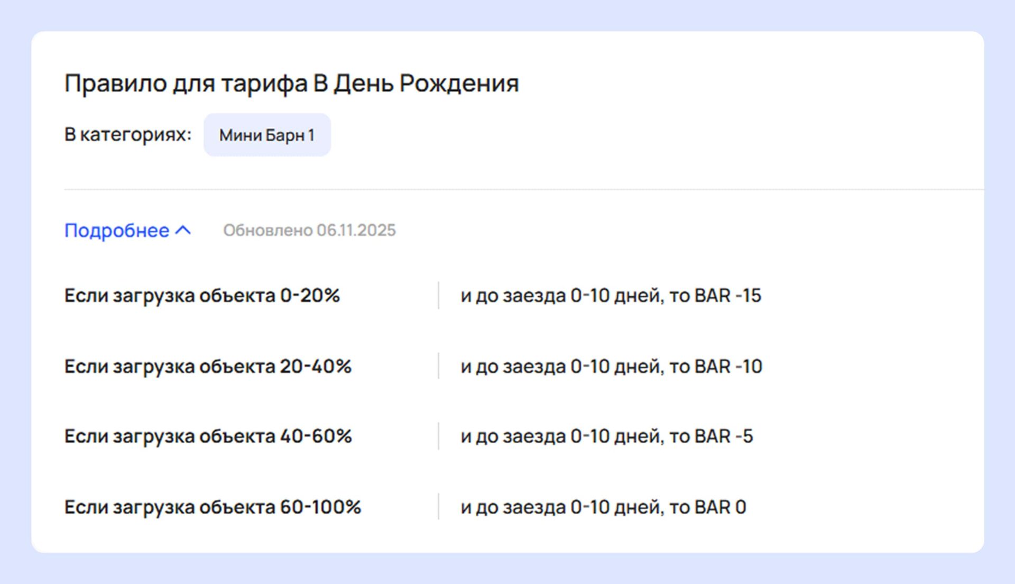Click the heading Правило для тарифа В День Рождения

(291, 83)
